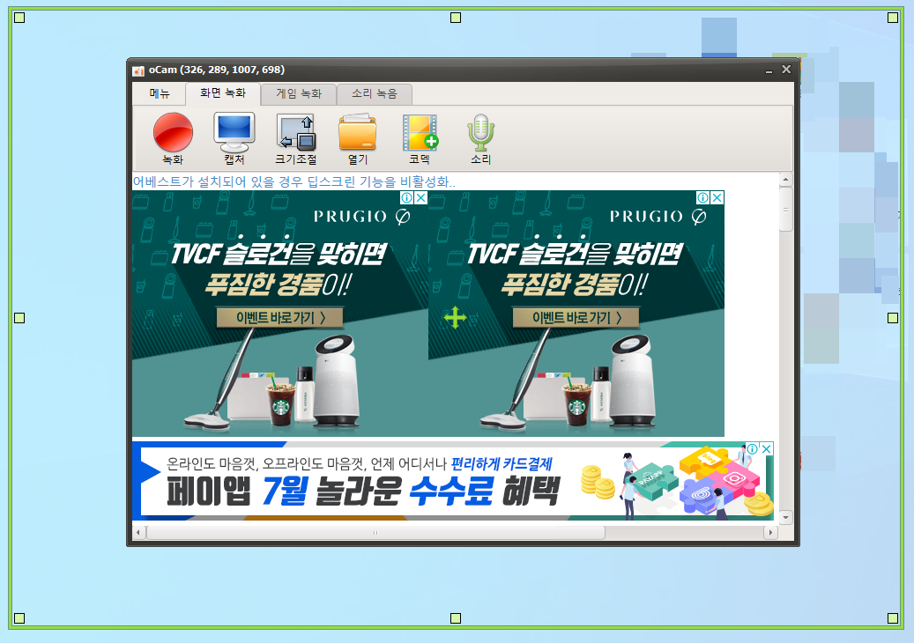Open the 메뉴 tab
This screenshot has width=914, height=643.
pos(160,93)
